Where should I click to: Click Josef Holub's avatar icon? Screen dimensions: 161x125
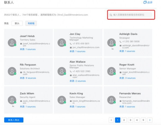12,43
